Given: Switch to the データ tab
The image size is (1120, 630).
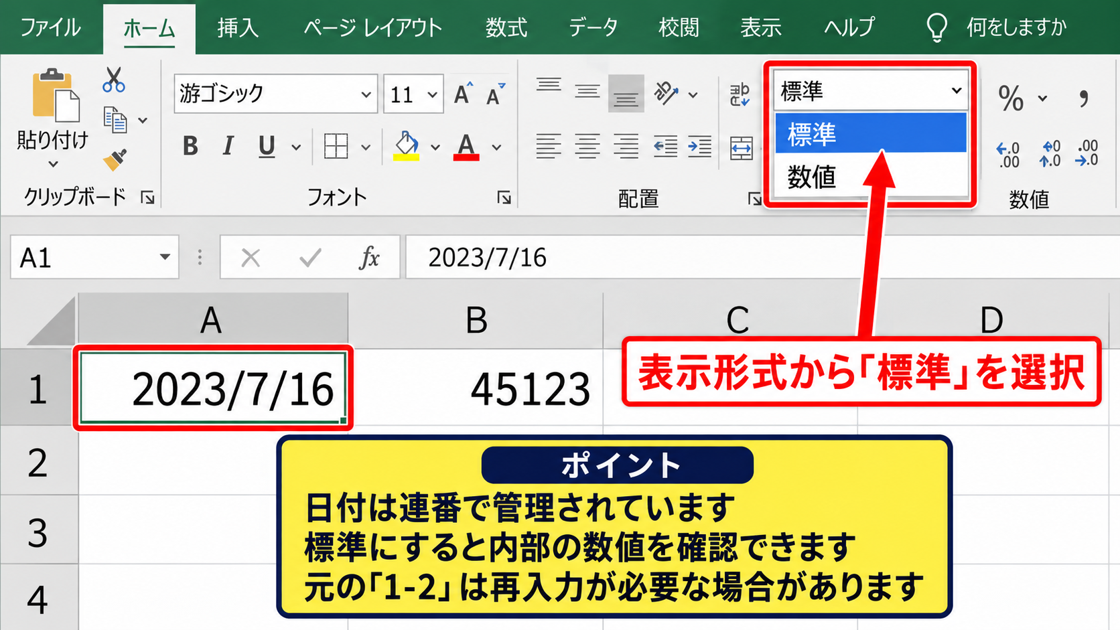Looking at the screenshot, I should pos(593,27).
